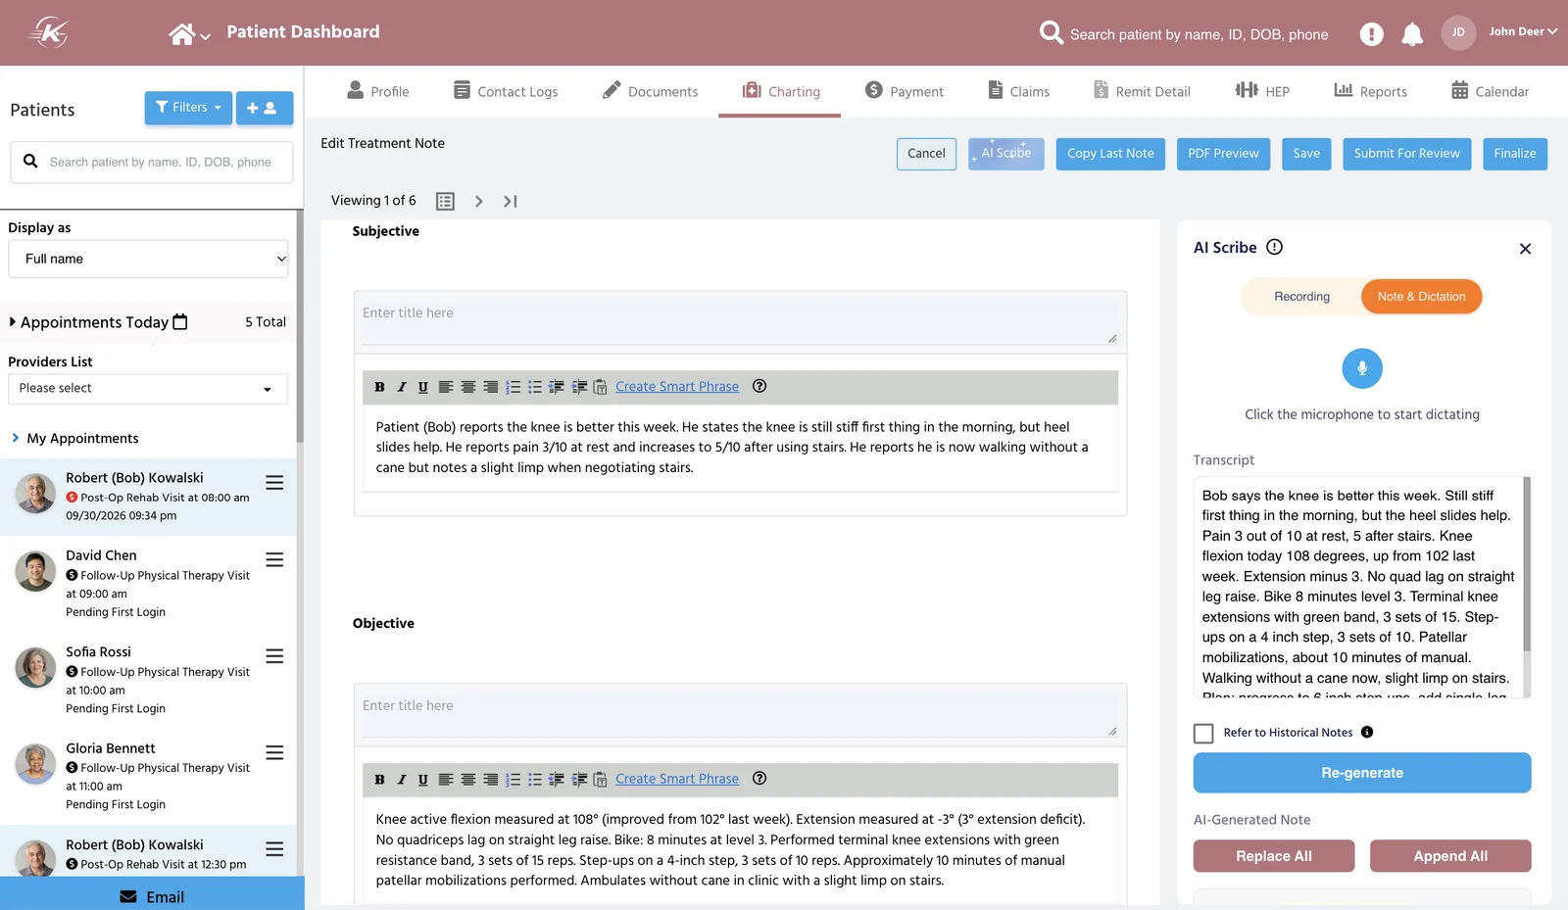The width and height of the screenshot is (1568, 910).
Task: Click Copy Last Note button
Action: 1110,154
